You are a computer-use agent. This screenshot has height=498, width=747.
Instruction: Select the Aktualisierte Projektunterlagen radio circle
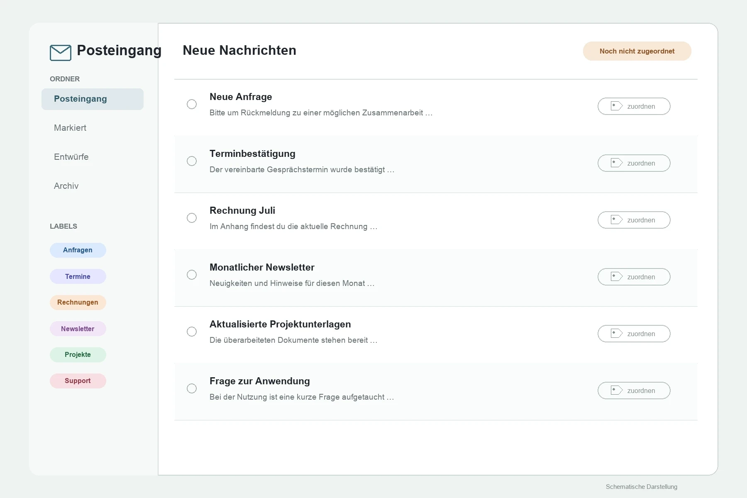[x=192, y=332]
